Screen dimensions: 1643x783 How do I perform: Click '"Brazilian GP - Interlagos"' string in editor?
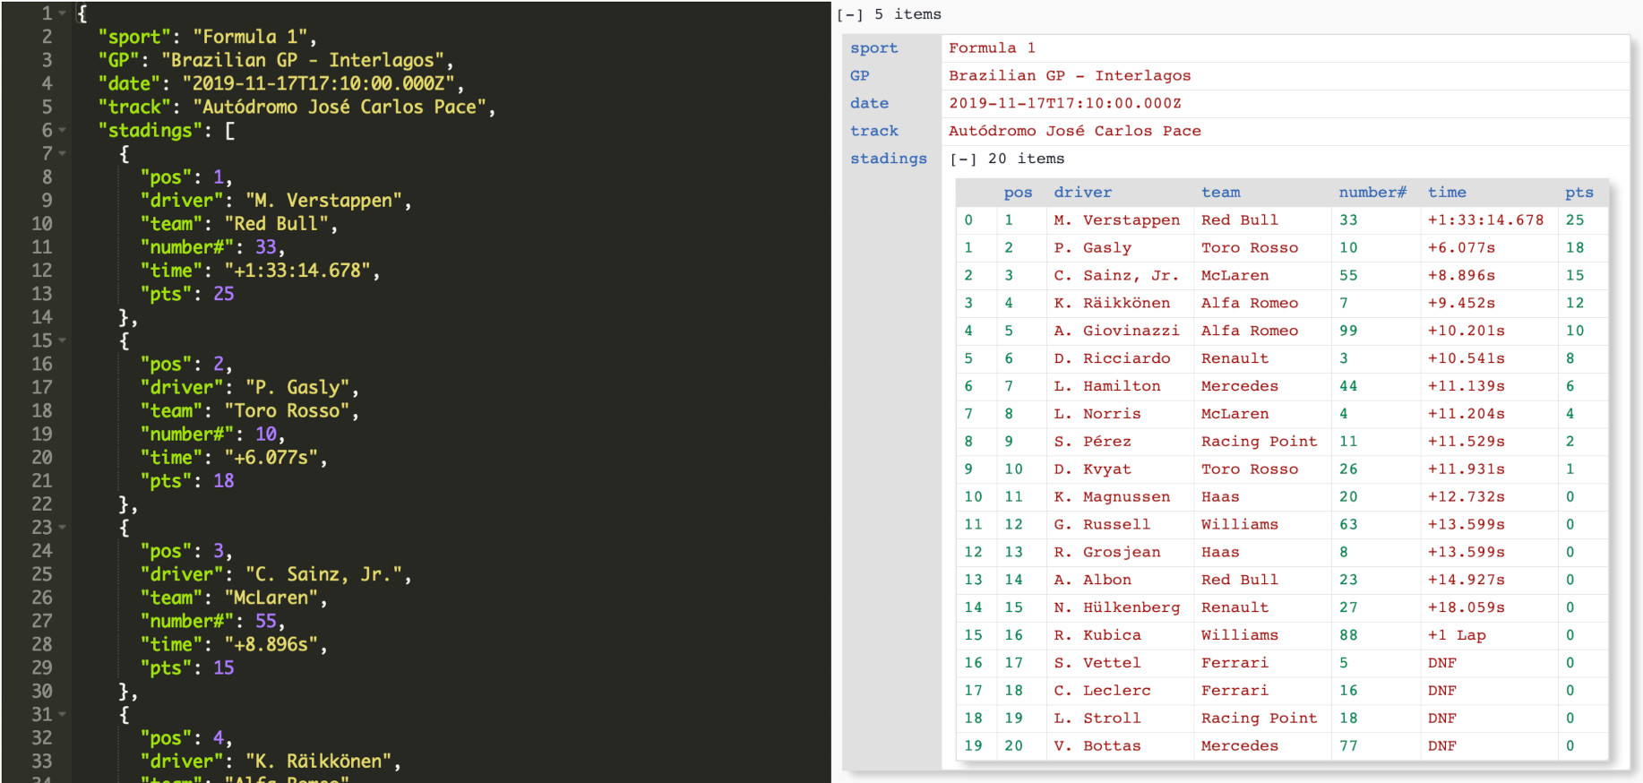pos(302,60)
